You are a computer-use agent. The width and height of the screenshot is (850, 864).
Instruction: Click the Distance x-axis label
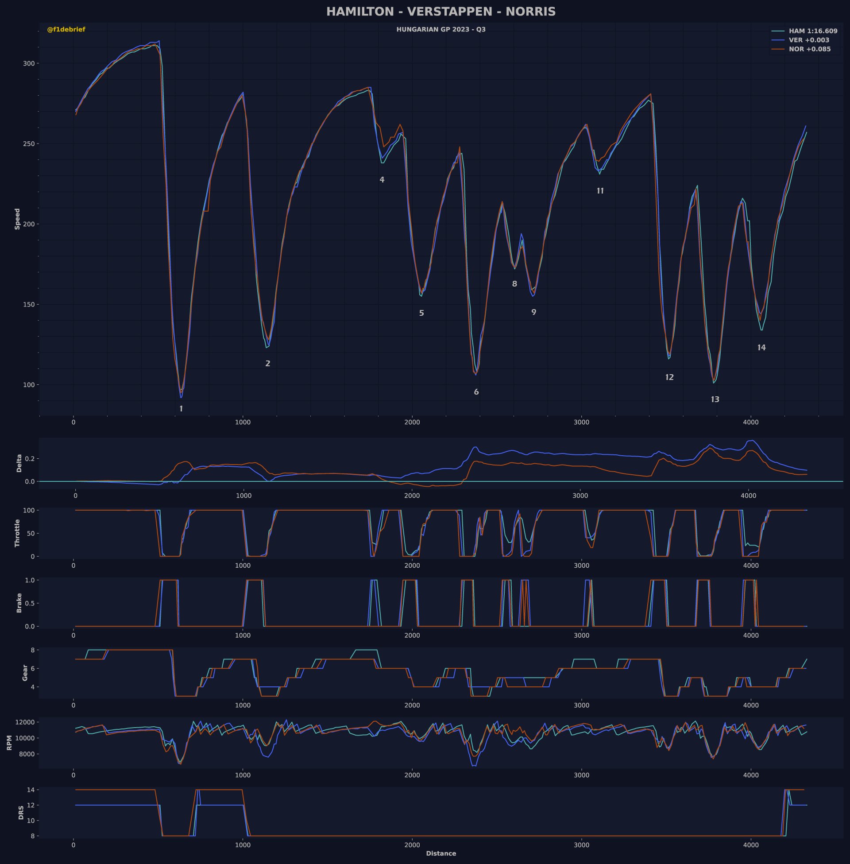440,853
